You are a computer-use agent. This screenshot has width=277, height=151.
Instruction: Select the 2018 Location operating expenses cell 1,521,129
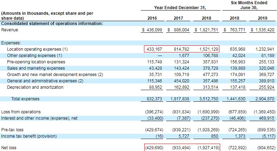coord(207,49)
